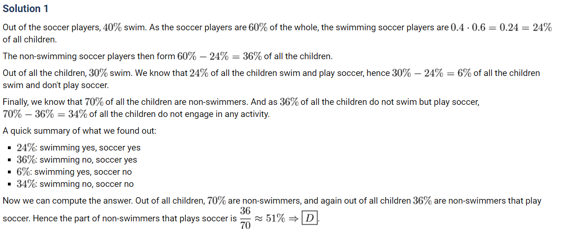Click the 40% value in the first sentence
562x233 pixels.
[113, 27]
